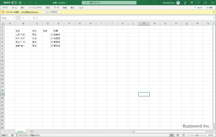Expand the Name Box dropdown arrow
Viewport: 216px width, 137px height.
click(14, 18)
